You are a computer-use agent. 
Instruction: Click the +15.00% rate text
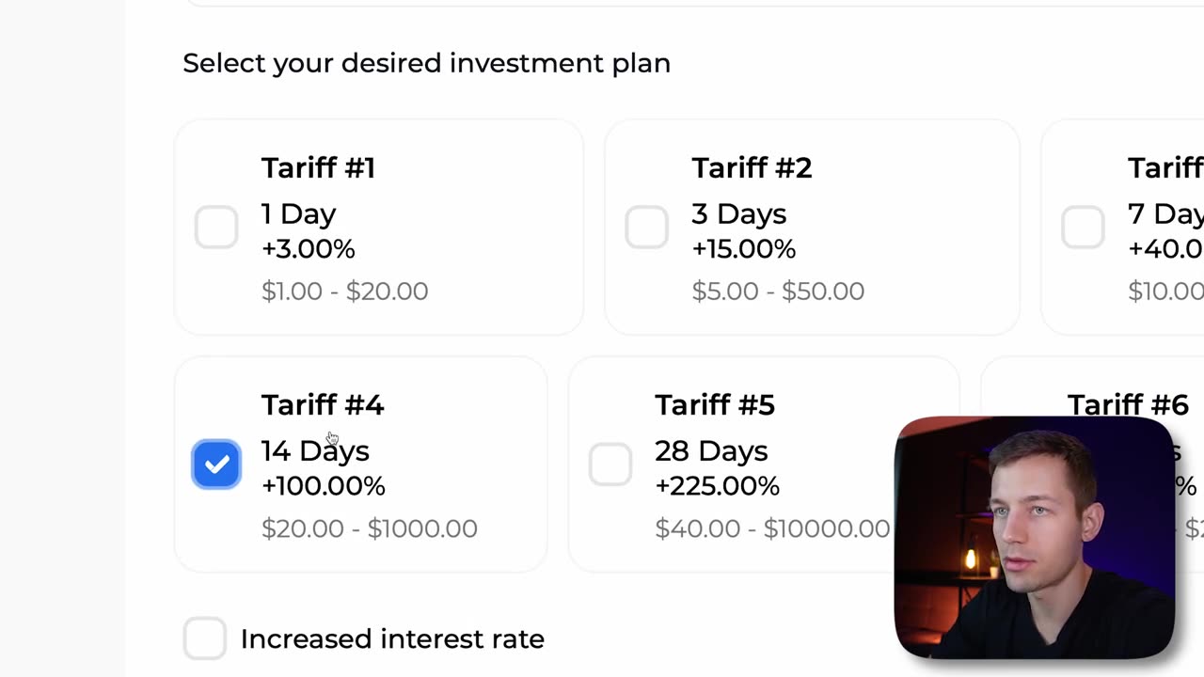pos(743,249)
